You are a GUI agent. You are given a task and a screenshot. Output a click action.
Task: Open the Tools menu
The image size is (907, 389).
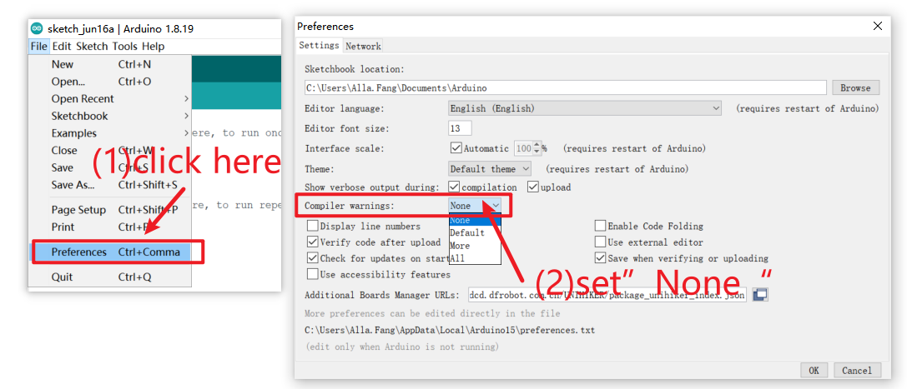(x=125, y=46)
